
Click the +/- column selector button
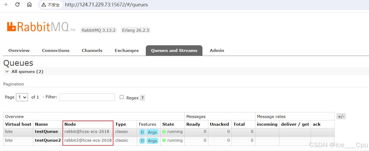(x=341, y=116)
